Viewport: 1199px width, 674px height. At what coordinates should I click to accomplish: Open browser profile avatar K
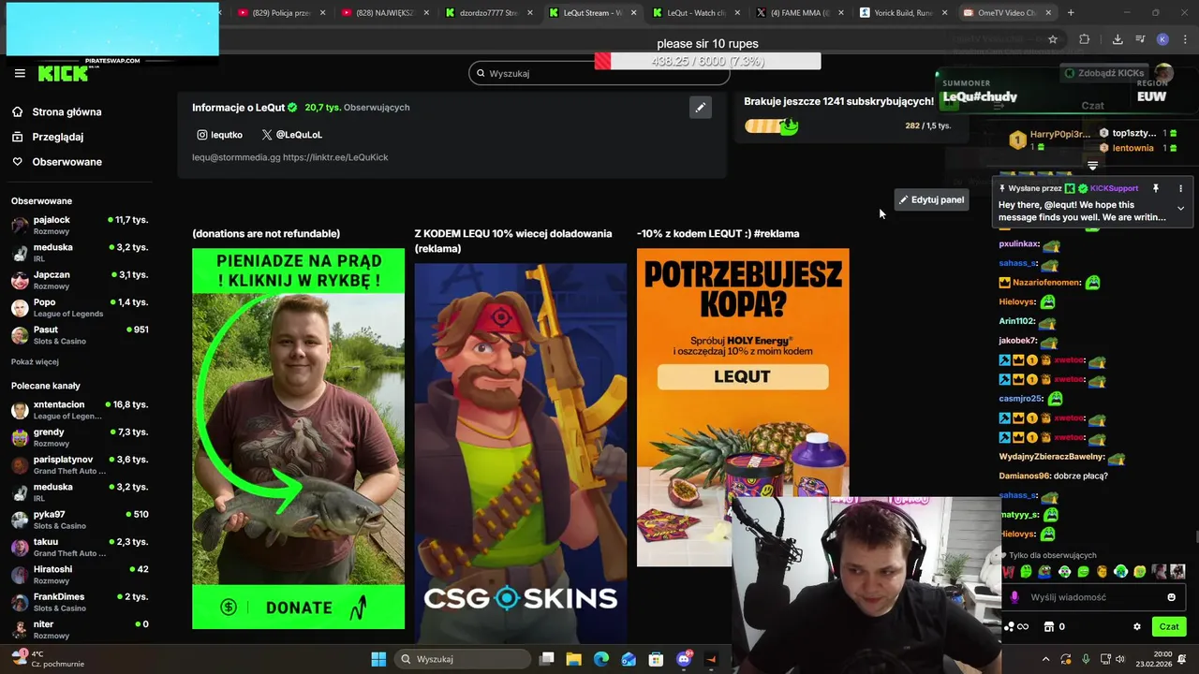(1162, 39)
